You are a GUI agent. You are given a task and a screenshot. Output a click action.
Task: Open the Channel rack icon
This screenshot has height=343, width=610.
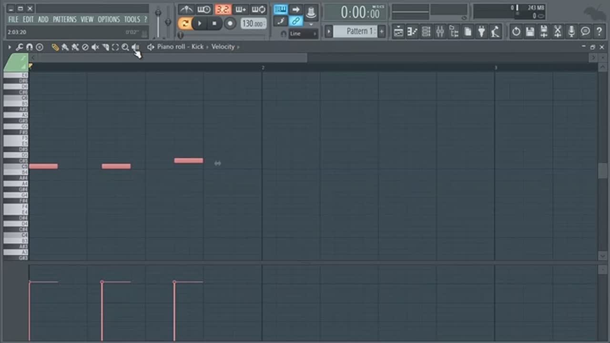tap(426, 32)
